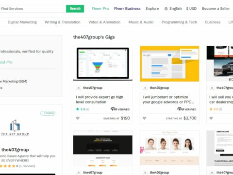This screenshot has width=233, height=175.
Task: Open the car dealership gig thumbnail
Action: [220, 64]
